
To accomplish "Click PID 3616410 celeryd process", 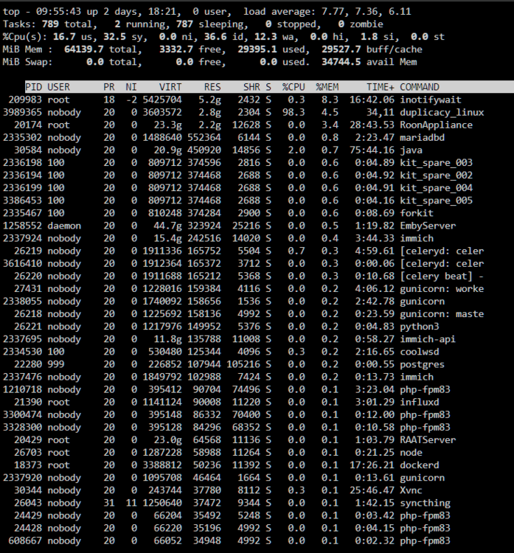I will (22, 264).
